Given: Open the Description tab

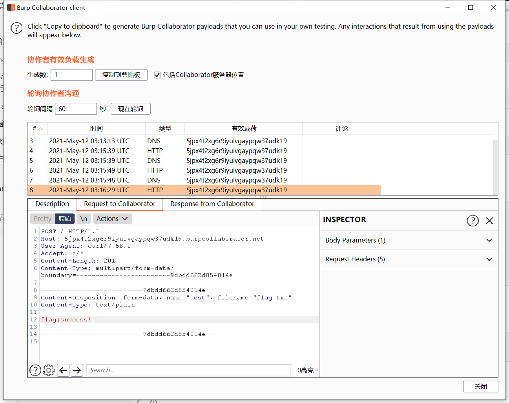Looking at the screenshot, I should [x=52, y=204].
